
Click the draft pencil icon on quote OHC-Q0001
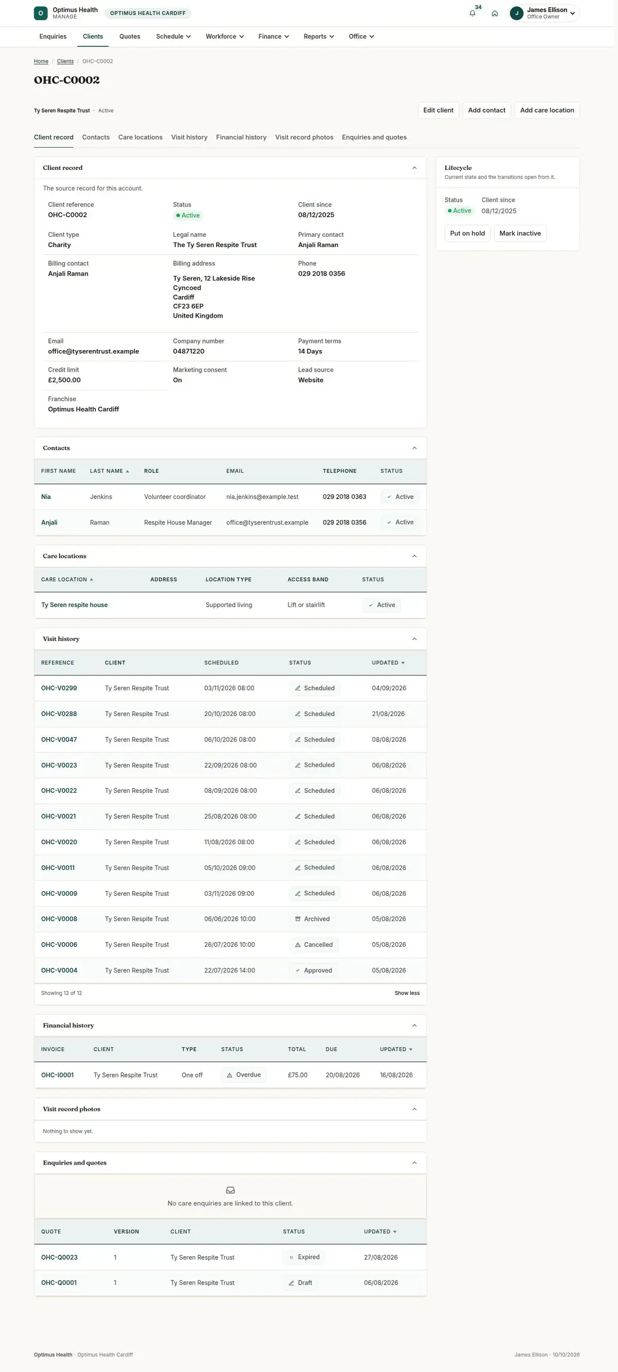[x=291, y=1282]
